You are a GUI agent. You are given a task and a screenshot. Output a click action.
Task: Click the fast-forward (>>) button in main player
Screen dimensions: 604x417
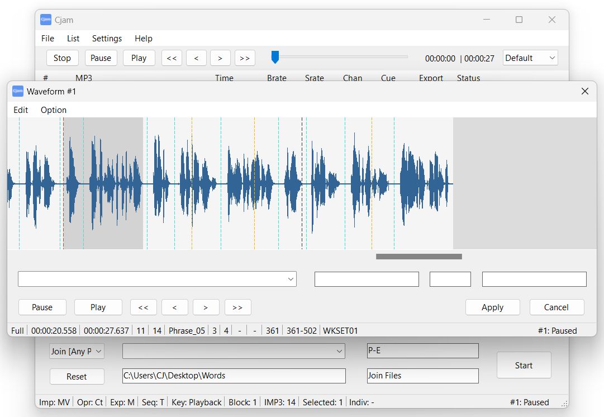point(245,58)
